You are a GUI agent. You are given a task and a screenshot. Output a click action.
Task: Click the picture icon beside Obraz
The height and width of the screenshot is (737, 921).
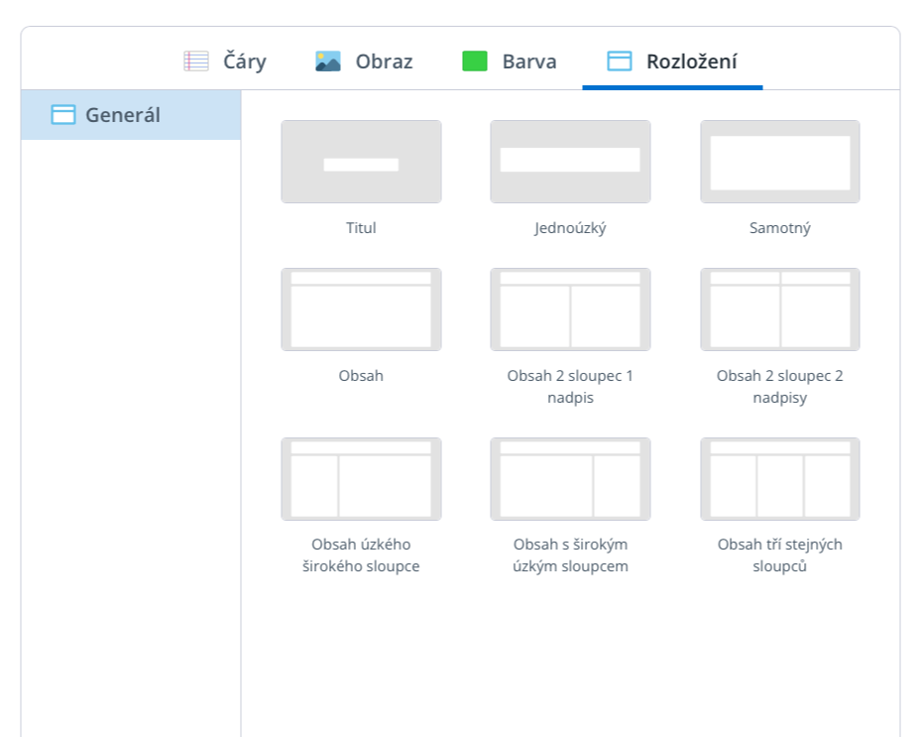328,61
